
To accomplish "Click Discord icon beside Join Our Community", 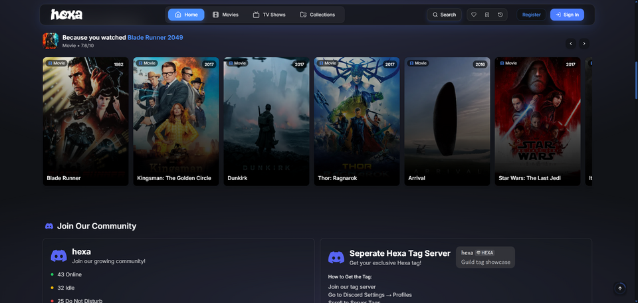I will coord(49,226).
